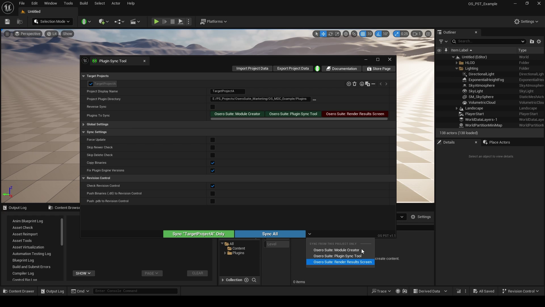
Task: Activate the Scale gizmo tool
Action: (337, 34)
